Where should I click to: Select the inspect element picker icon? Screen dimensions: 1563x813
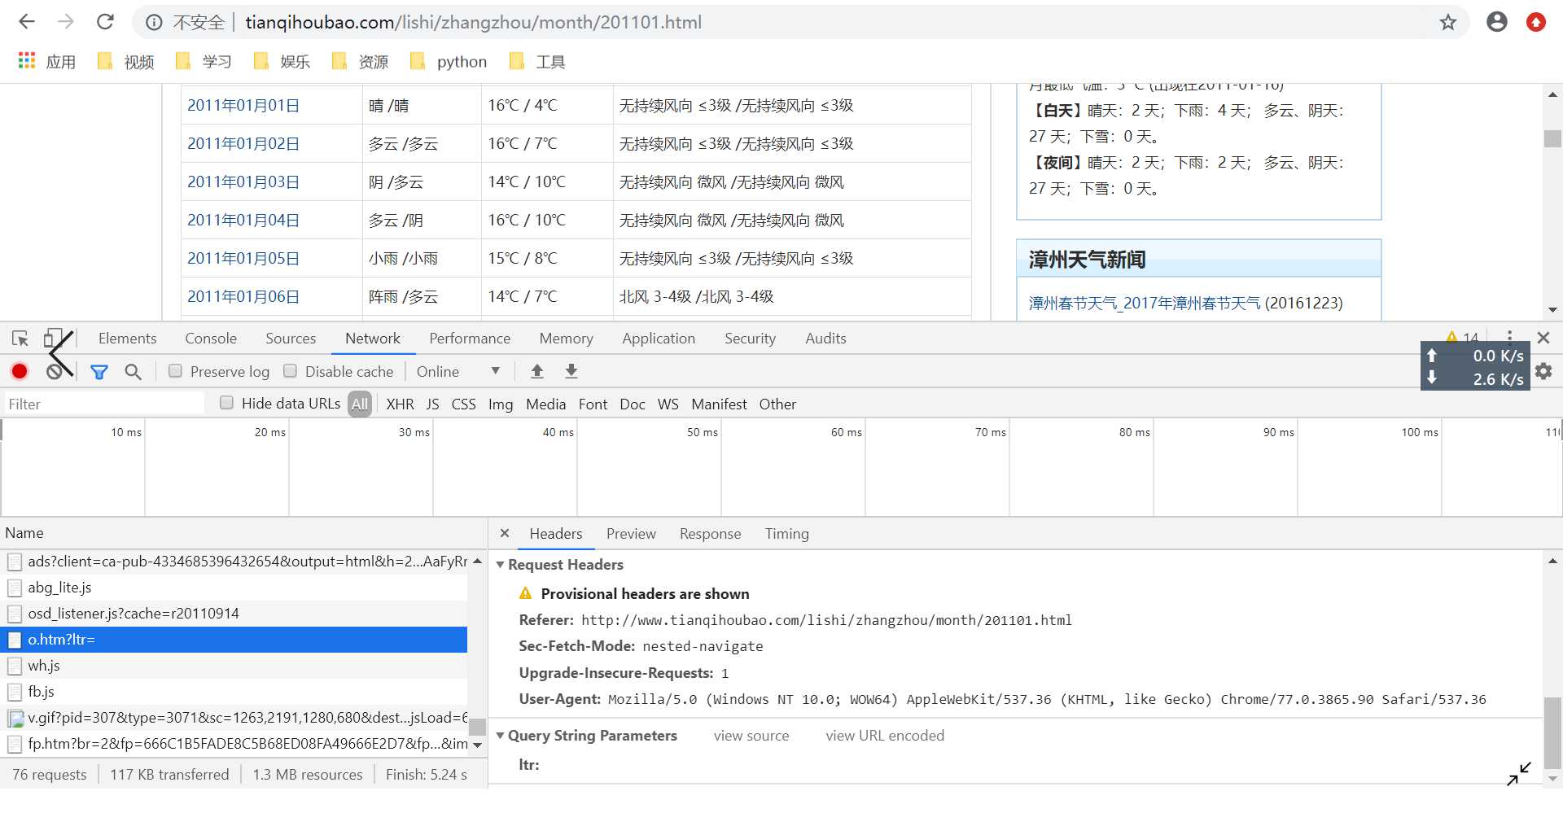[x=20, y=339]
